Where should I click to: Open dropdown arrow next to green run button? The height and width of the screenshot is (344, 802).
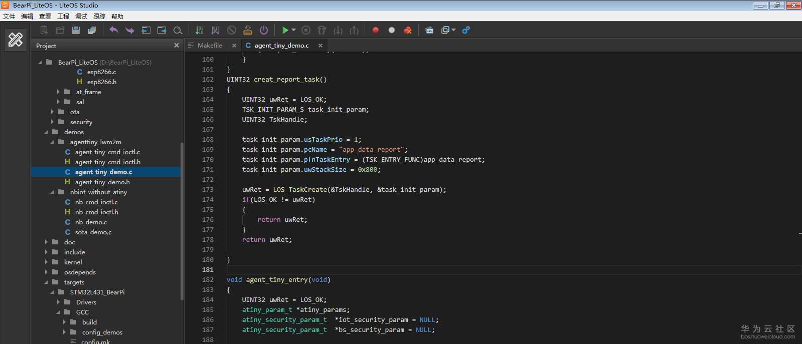click(294, 30)
